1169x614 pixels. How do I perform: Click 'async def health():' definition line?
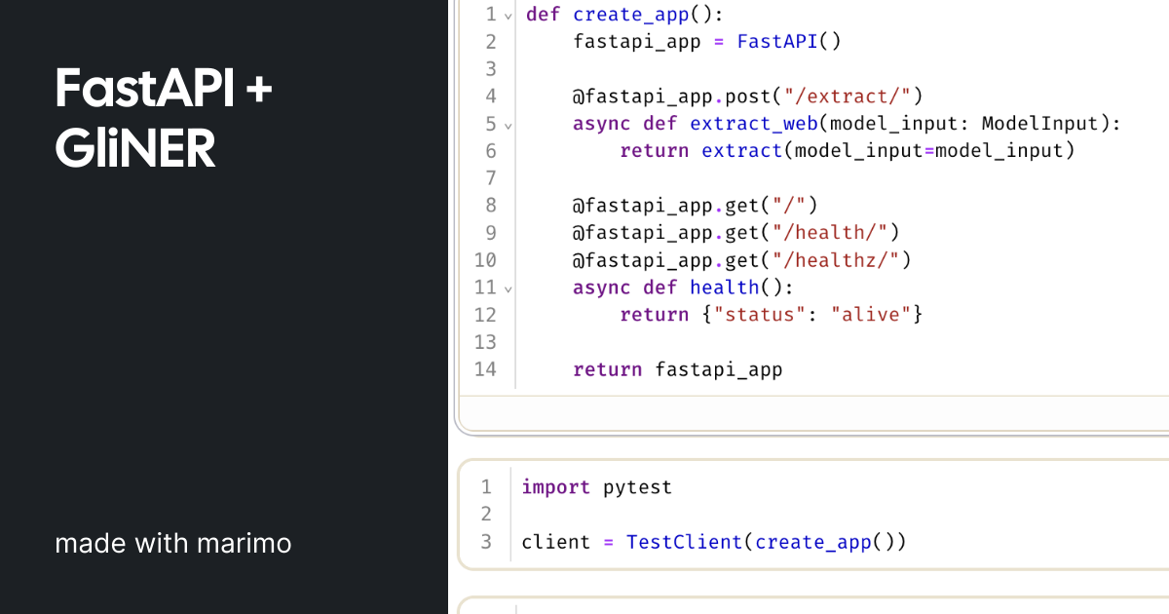684,288
